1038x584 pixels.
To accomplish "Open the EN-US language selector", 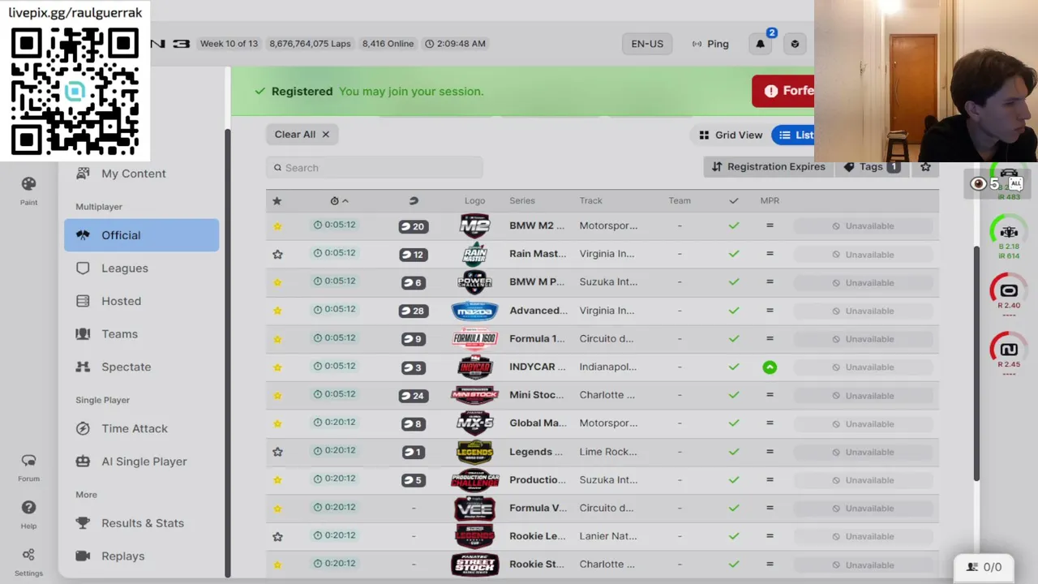I will tap(647, 44).
